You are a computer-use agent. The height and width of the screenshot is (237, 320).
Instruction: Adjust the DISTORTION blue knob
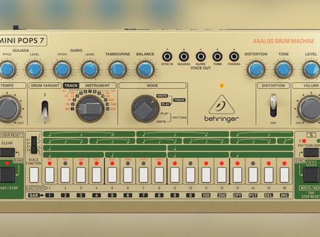click(x=256, y=70)
